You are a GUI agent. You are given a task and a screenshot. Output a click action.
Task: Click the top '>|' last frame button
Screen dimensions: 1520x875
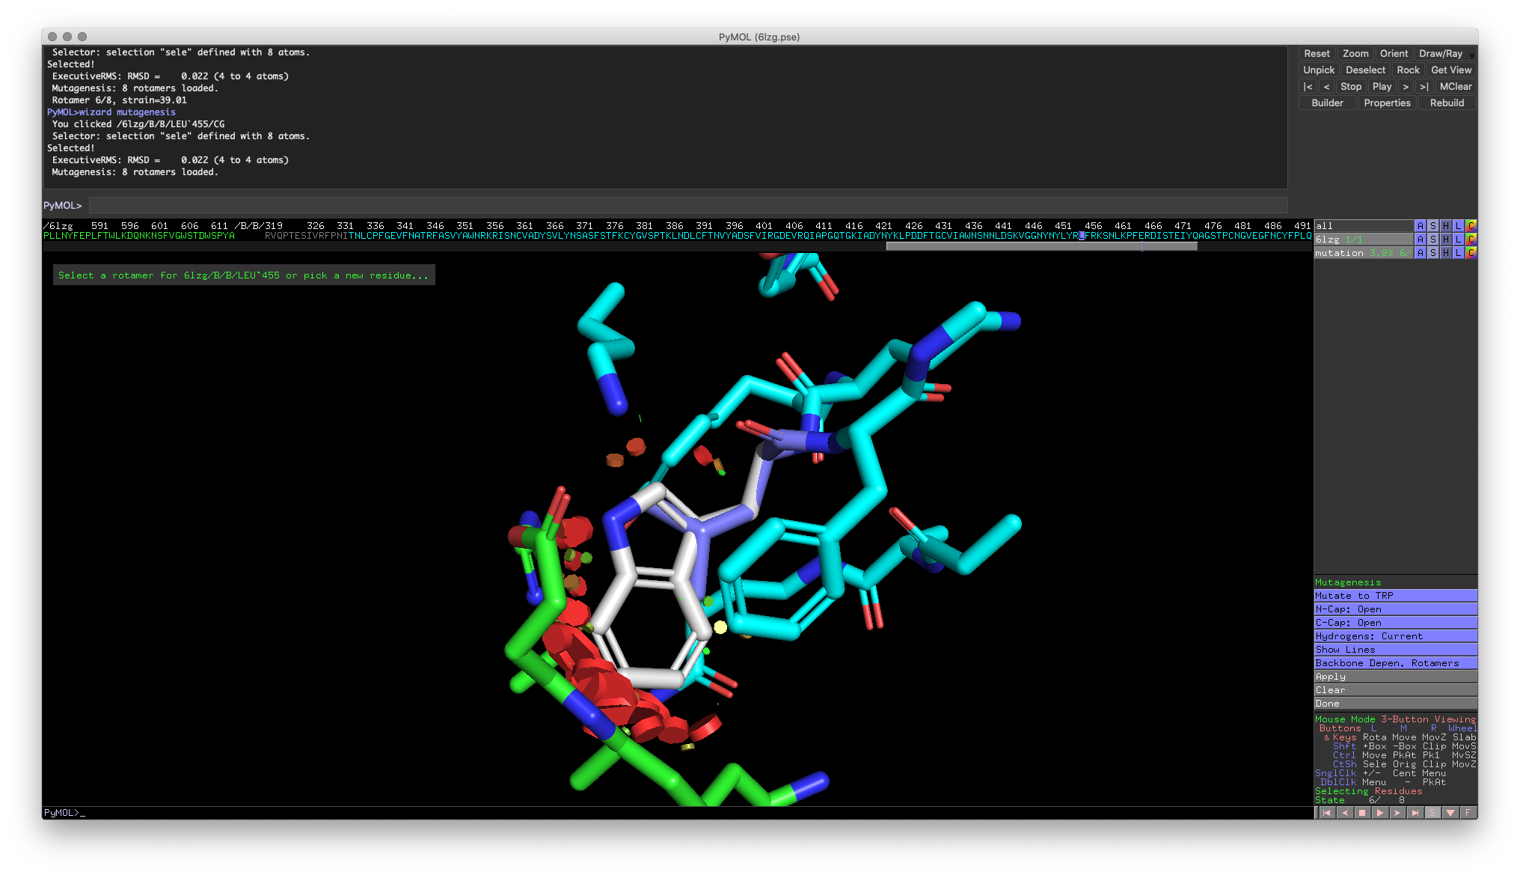click(1424, 87)
